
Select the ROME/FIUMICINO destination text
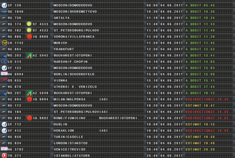pyautogui.click(x=69, y=118)
